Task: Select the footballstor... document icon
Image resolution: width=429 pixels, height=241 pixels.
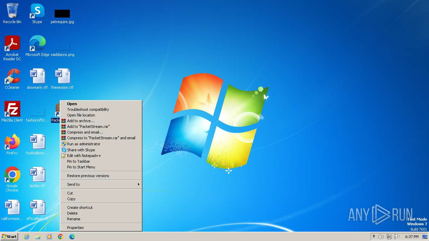Action: [37, 145]
